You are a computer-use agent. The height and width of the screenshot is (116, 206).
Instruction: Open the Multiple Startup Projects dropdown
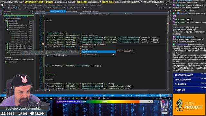coord(51,8)
